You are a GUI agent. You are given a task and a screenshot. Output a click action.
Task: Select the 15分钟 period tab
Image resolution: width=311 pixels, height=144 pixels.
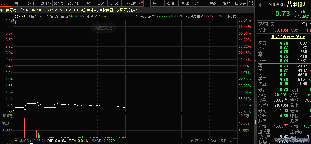click(x=45, y=3)
